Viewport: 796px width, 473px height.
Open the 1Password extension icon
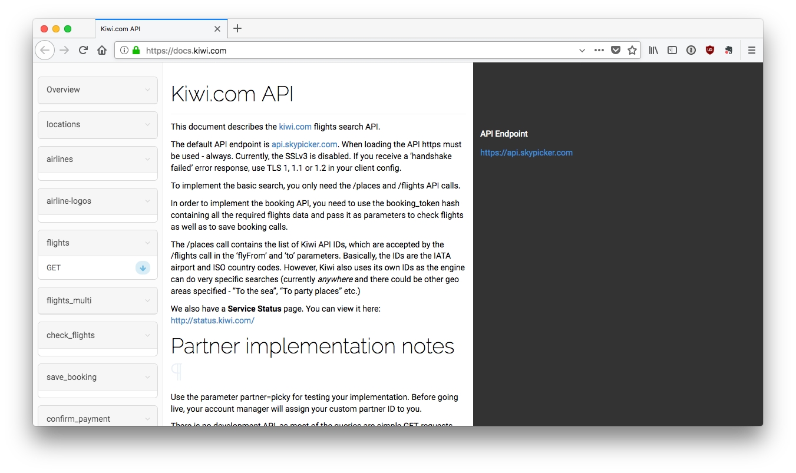691,51
